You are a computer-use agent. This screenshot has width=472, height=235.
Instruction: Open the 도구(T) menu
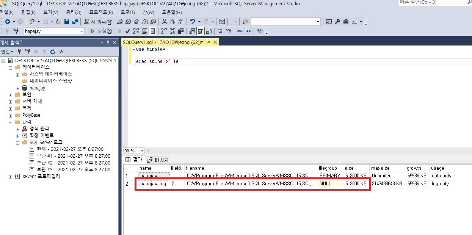(x=127, y=12)
